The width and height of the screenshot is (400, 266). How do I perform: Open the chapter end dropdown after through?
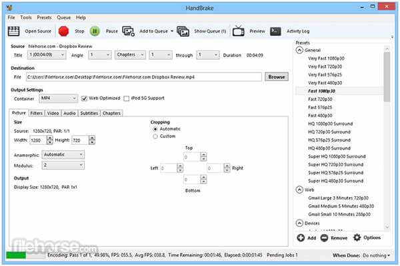pyautogui.click(x=207, y=55)
